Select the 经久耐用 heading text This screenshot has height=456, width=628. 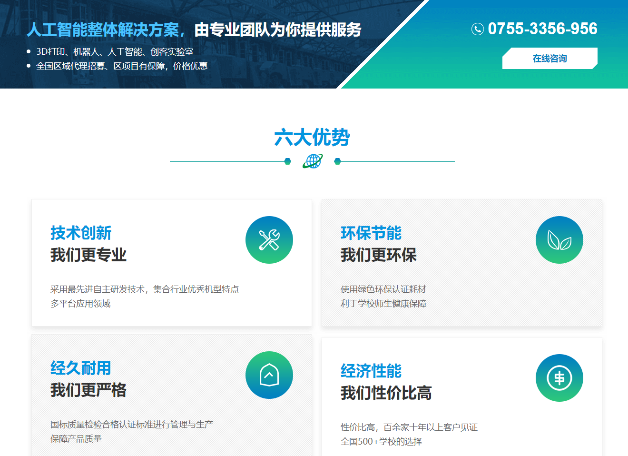tap(81, 368)
